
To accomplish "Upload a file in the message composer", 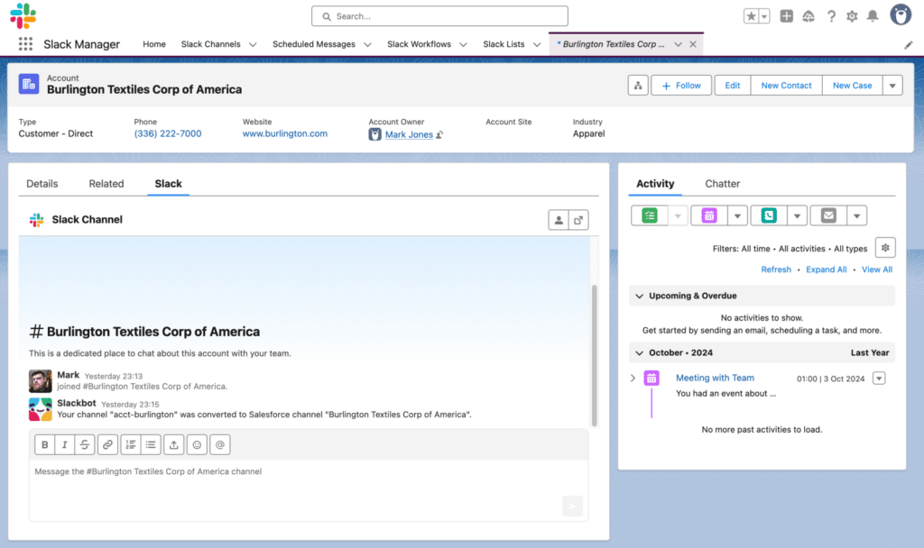I will [x=174, y=445].
